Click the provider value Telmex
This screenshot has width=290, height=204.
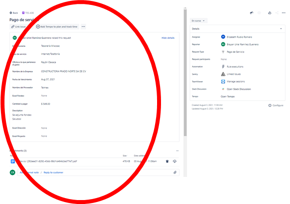pos(45,88)
